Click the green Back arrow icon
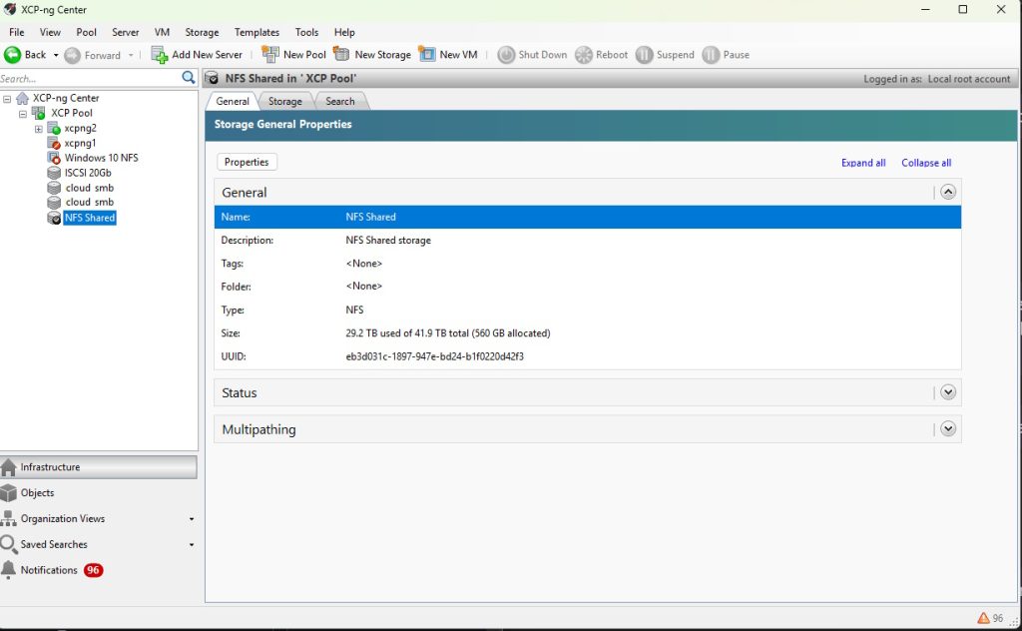1022x631 pixels. click(x=13, y=55)
